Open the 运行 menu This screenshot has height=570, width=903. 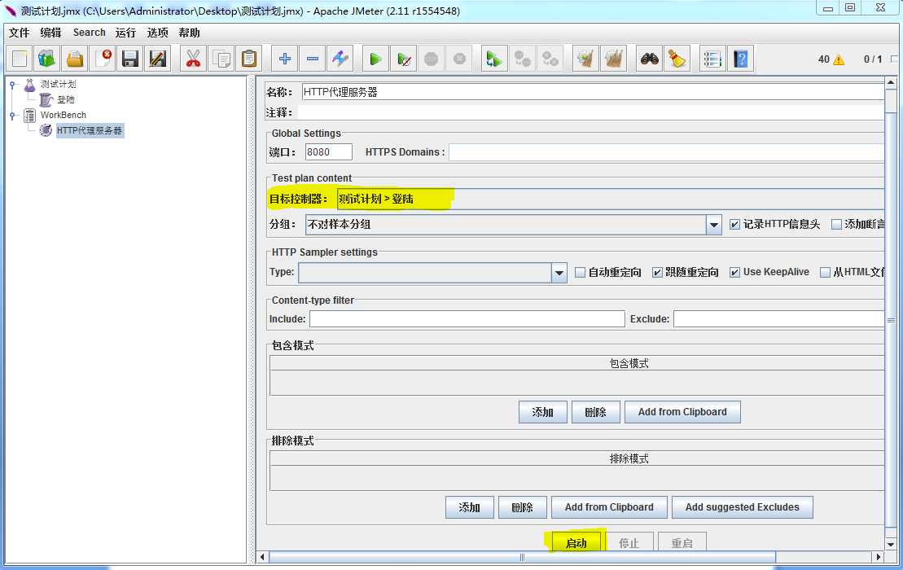click(125, 33)
